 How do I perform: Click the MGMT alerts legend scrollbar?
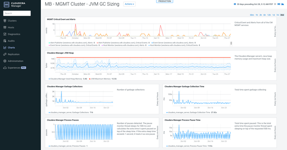(x=231, y=43)
